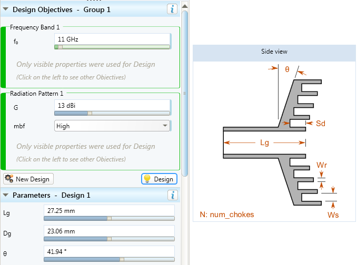Open the mbf High dropdown
The width and height of the screenshot is (357, 265).
point(112,126)
